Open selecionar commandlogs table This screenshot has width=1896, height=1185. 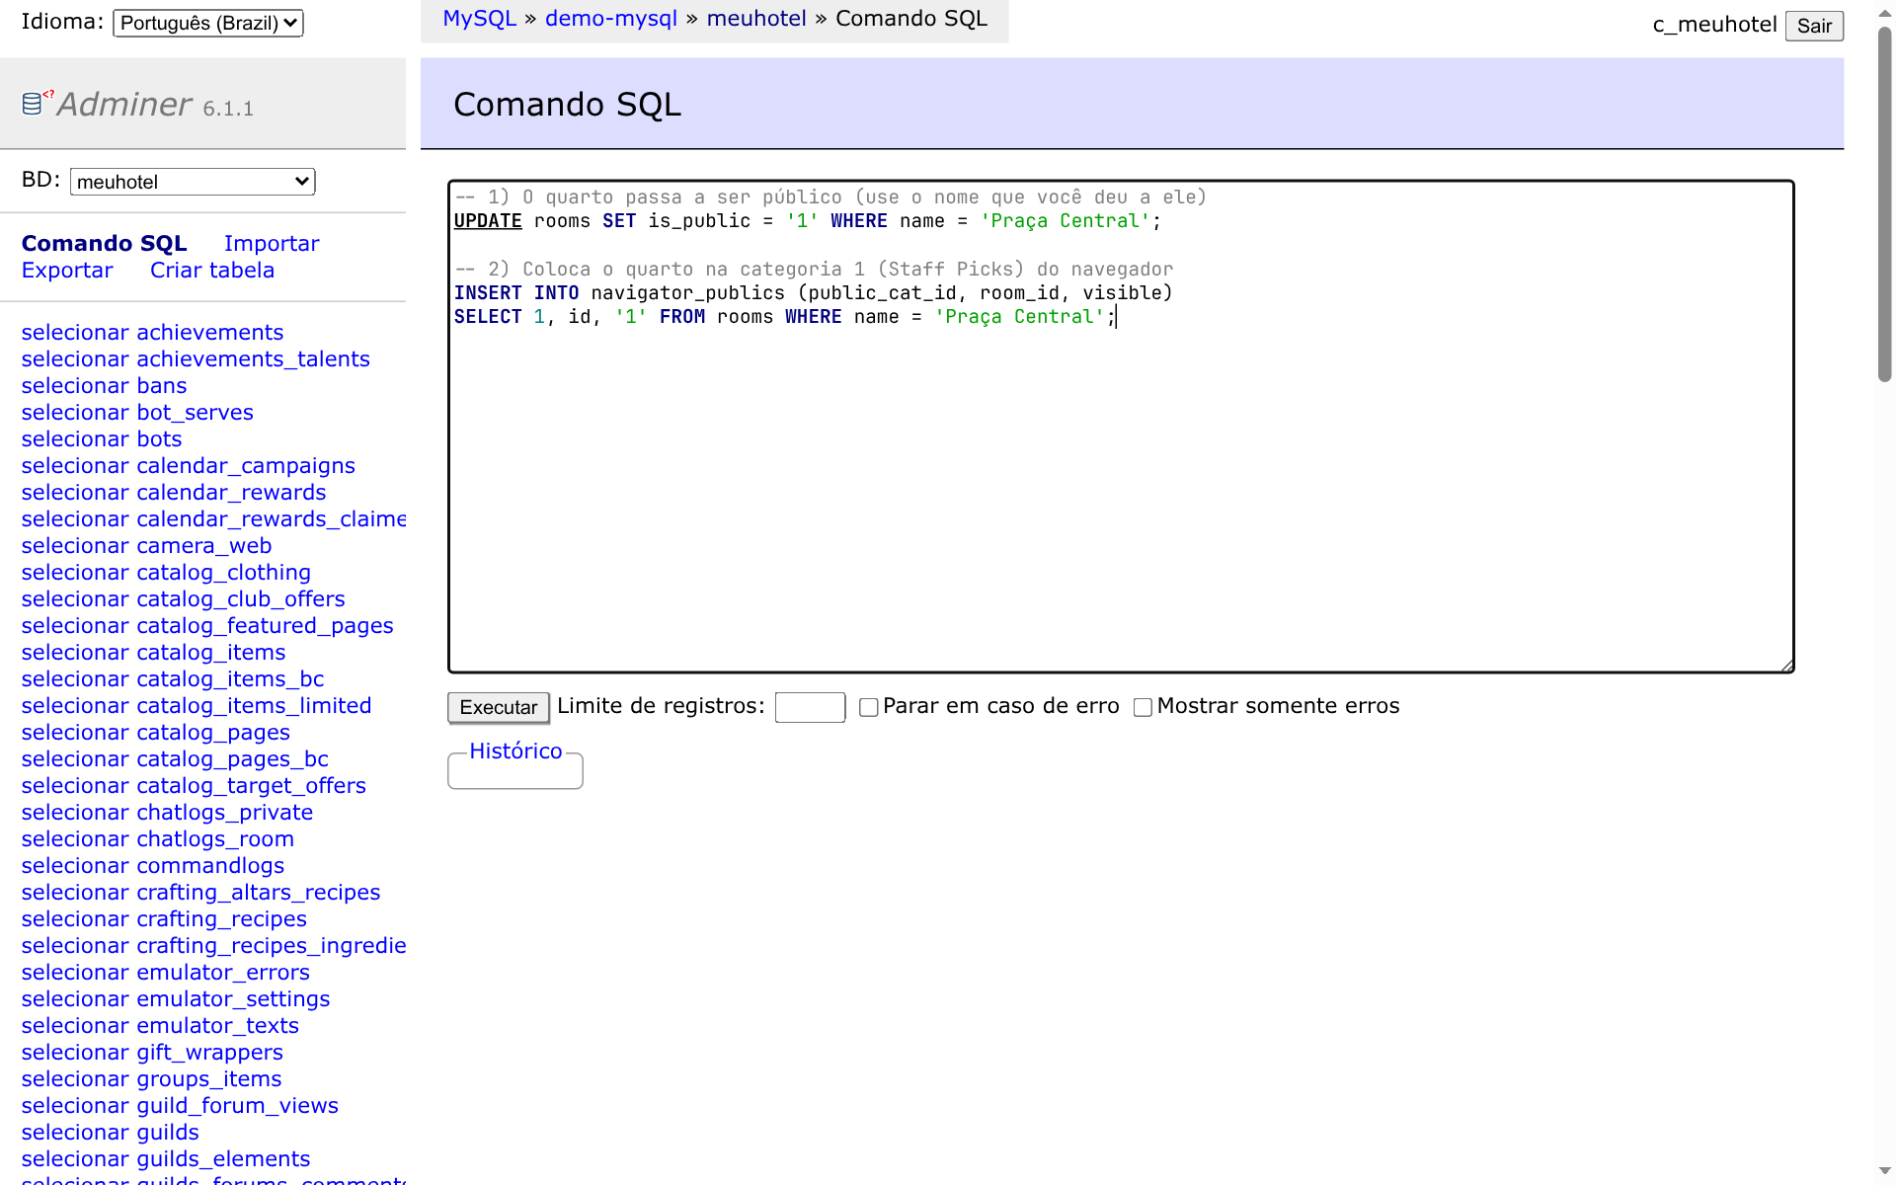[x=153, y=866]
